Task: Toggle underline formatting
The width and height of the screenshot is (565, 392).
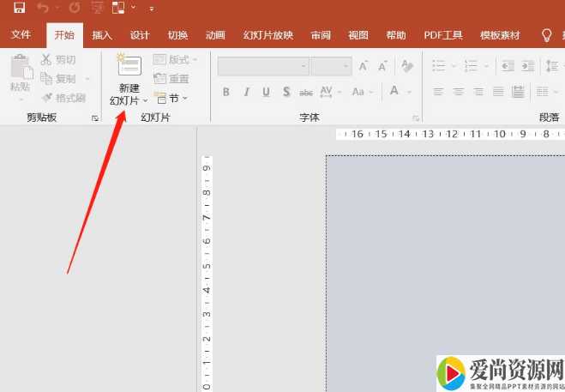Action: pos(267,92)
